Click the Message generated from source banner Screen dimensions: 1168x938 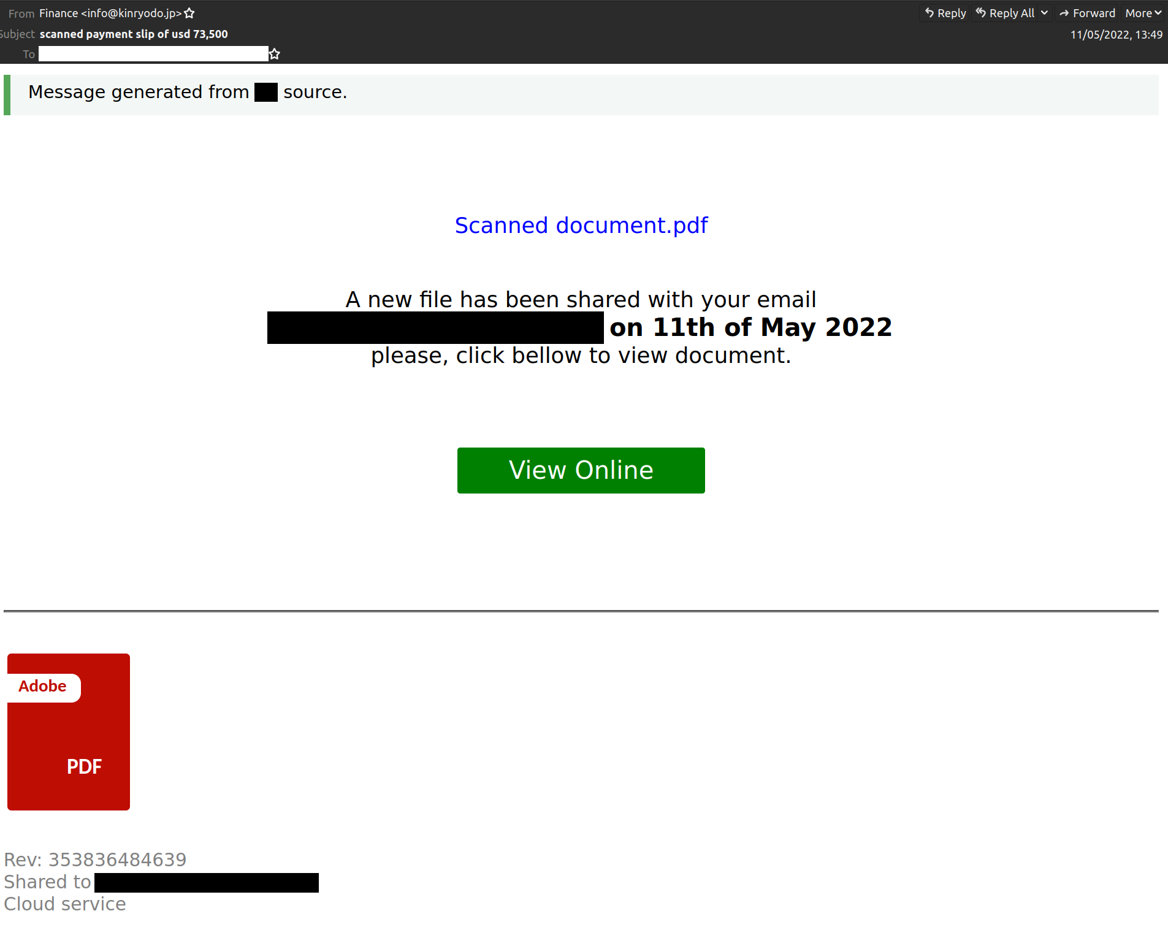click(581, 94)
